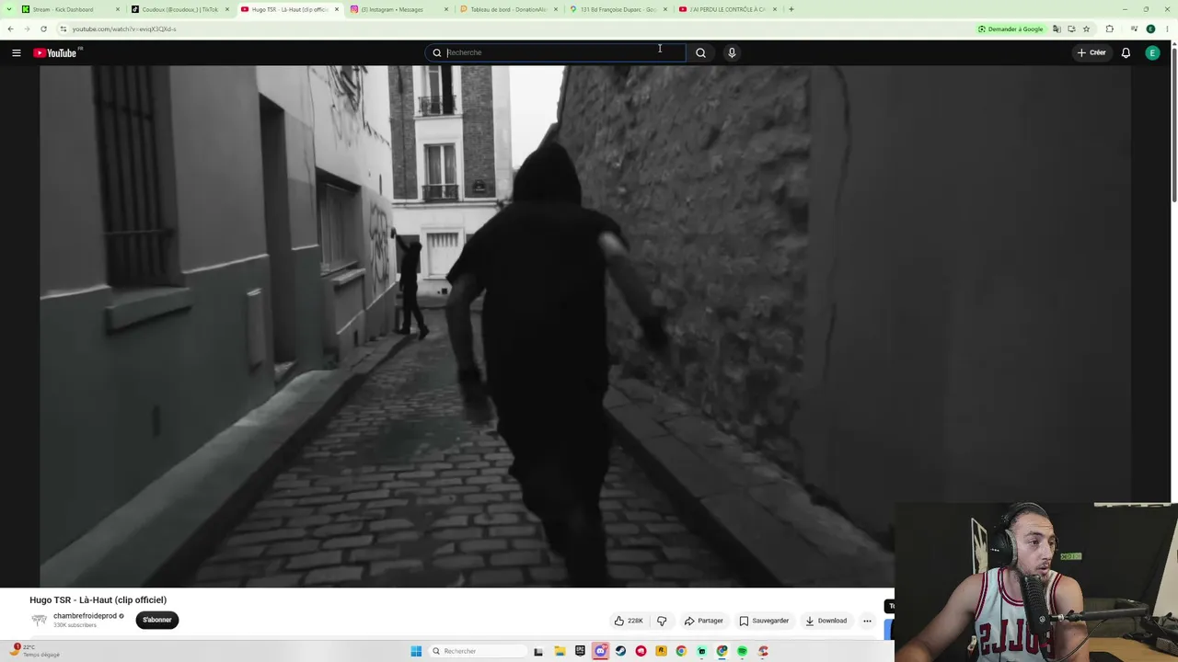The height and width of the screenshot is (662, 1178).
Task: Start voice search with the microphone
Action: 732,52
